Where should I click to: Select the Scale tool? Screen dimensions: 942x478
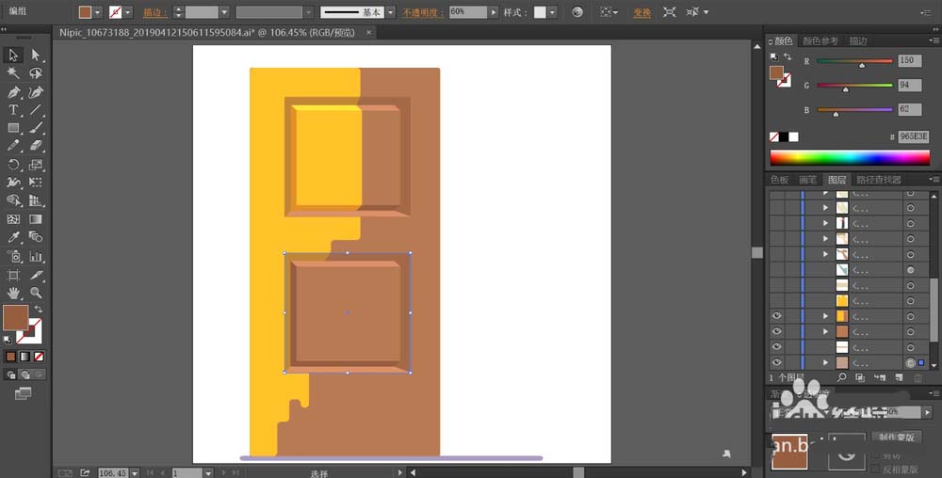[36, 165]
